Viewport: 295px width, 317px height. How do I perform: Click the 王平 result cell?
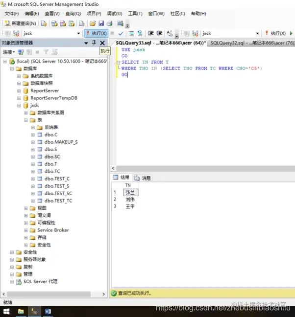130,206
